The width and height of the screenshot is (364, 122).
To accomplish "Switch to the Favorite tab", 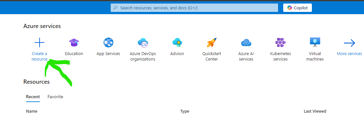I will coord(55,97).
